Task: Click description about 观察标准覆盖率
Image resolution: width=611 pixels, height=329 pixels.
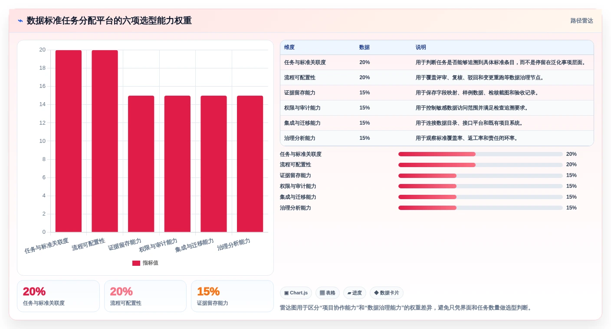Action: click(467, 138)
